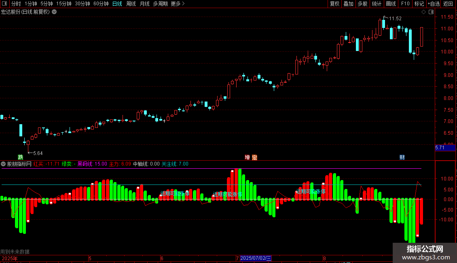Add stock with +自选 button
457x263 pixels.
point(434,4)
